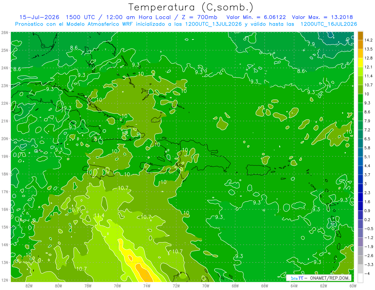Click the "Valor Max. = 13.2018" readout

tap(322, 17)
